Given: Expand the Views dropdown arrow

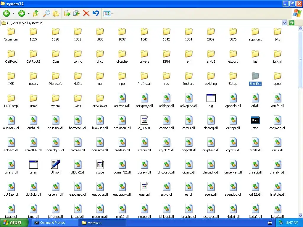Looking at the screenshot, I should (112, 14).
